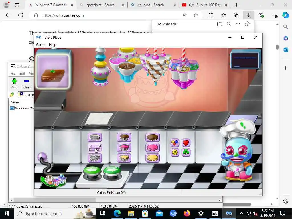Click the Extract button in 7-Zip toolbar

tap(27, 84)
